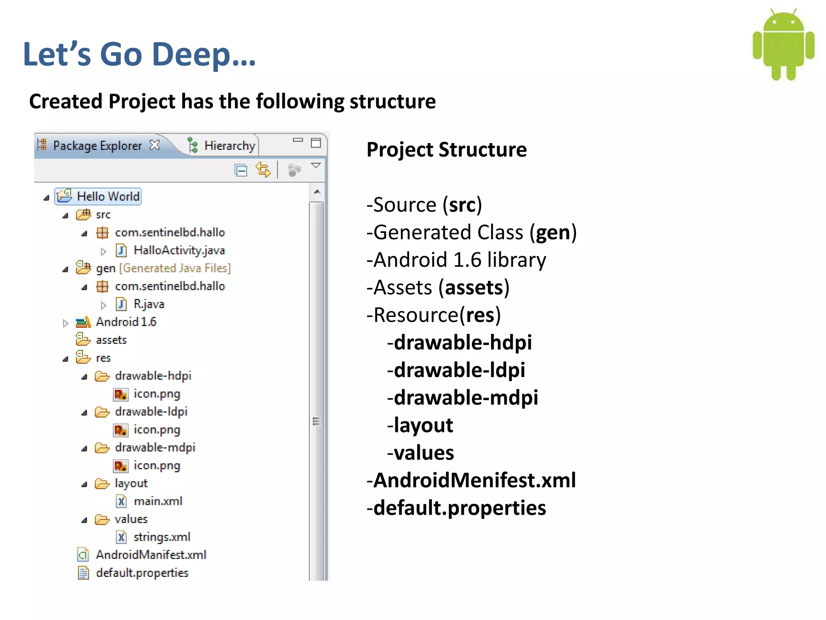Image resolution: width=826 pixels, height=620 pixels.
Task: Expand the HalloActivity.java node arrow
Action: pos(103,251)
